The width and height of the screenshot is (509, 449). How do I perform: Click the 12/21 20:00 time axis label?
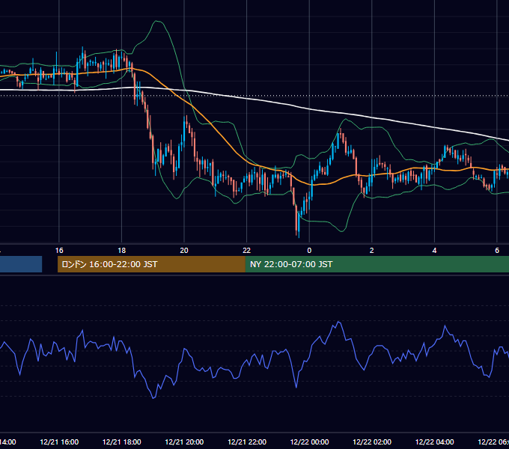[x=184, y=442]
